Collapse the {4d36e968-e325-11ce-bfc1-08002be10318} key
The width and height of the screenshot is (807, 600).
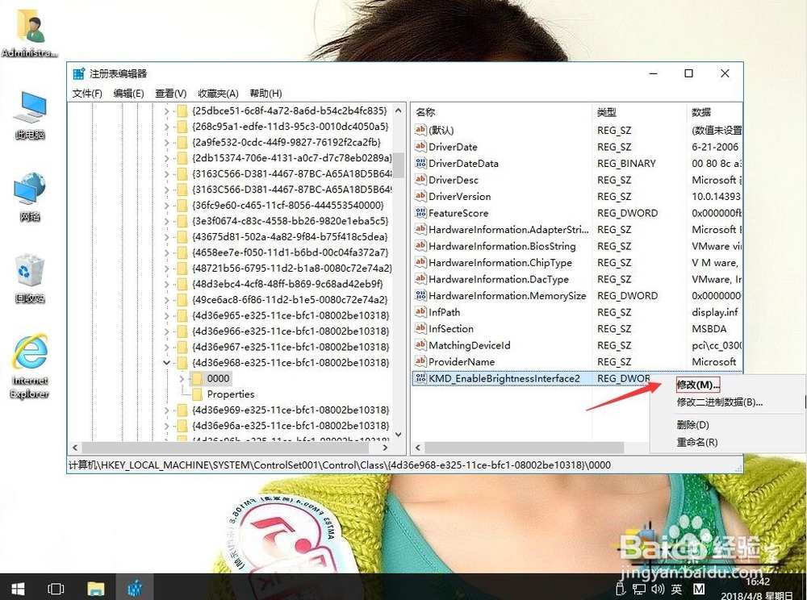166,362
